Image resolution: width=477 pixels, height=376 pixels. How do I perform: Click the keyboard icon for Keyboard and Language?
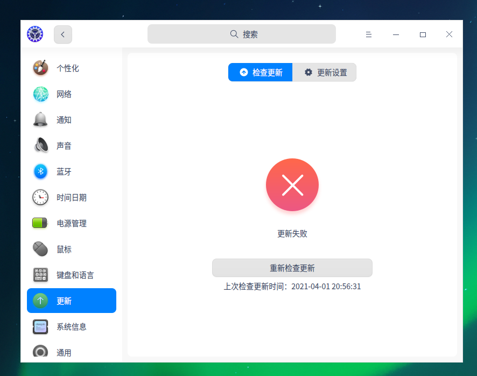[x=40, y=275]
